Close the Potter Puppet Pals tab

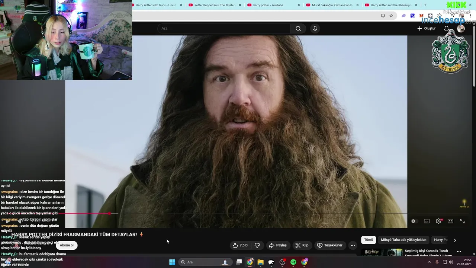(240, 5)
